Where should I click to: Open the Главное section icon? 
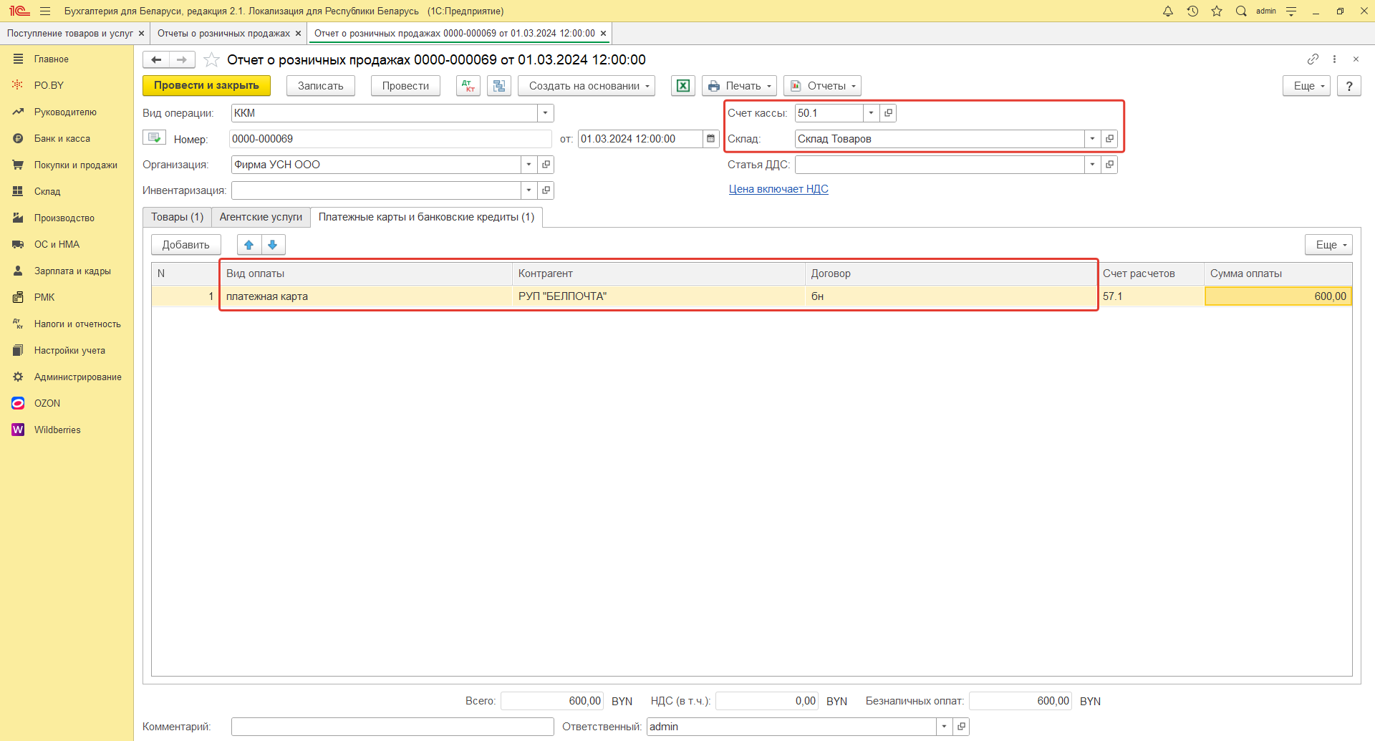tap(18, 59)
